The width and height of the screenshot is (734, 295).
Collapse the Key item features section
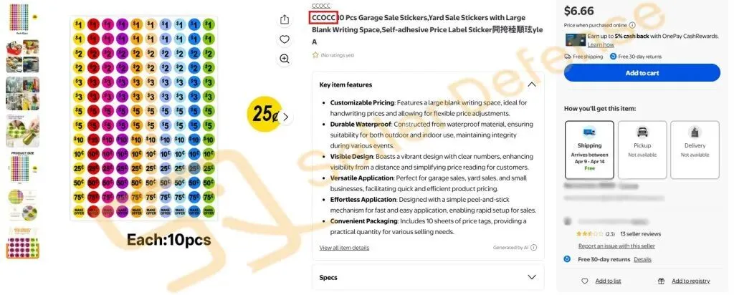pos(531,84)
